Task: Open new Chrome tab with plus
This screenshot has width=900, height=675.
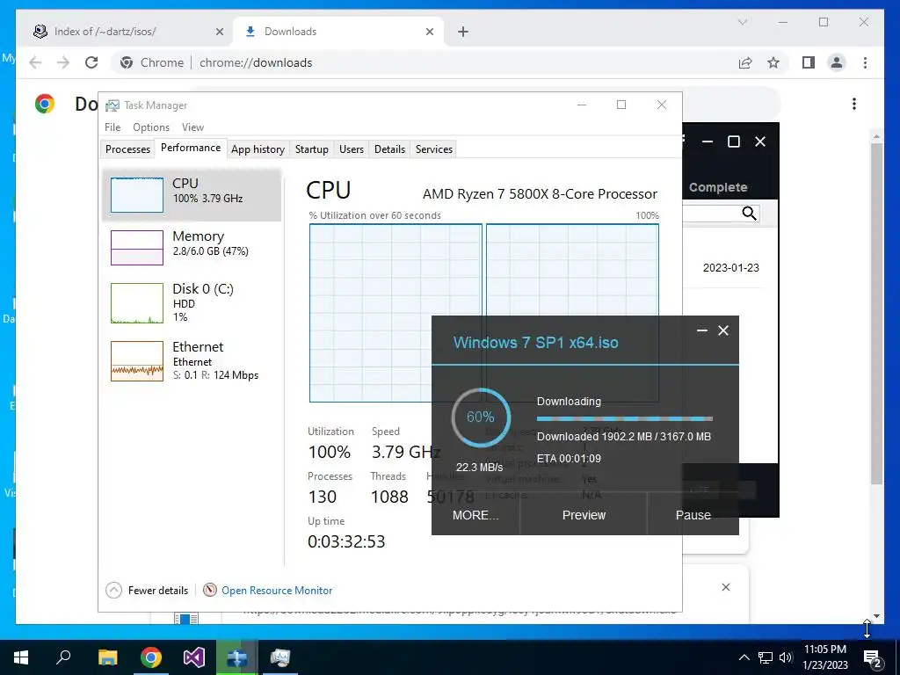Action: tap(463, 32)
